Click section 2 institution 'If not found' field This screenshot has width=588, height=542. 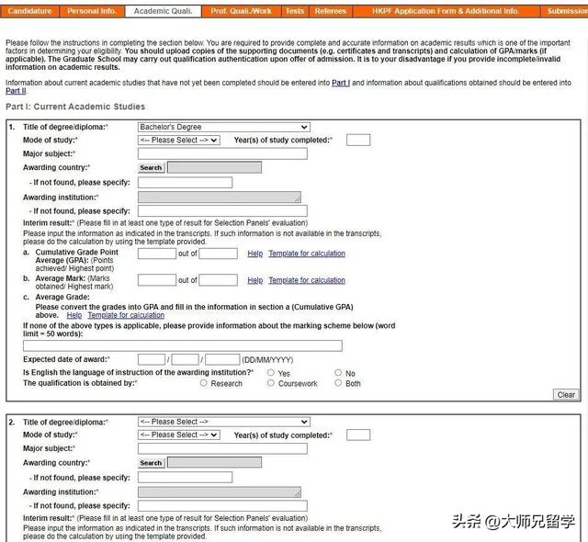pyautogui.click(x=222, y=506)
